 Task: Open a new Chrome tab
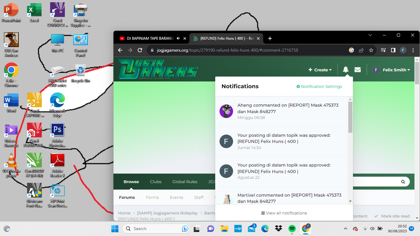[270, 38]
